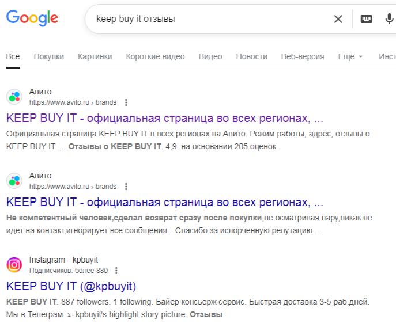Click the Google logo
Viewport: 396px width, 327px height.
(32, 18)
